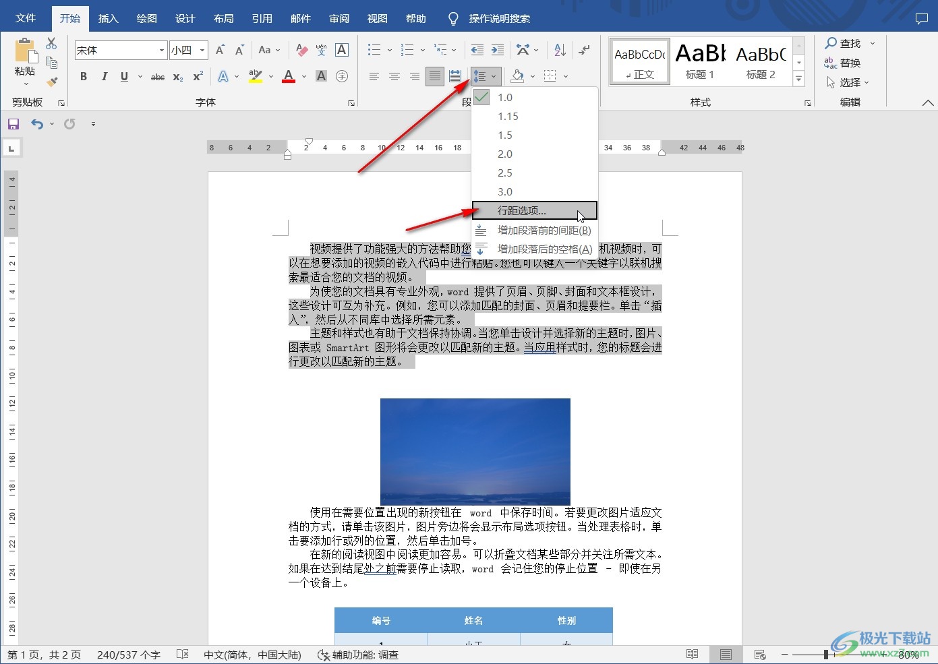Clear all formatting on selected text

point(301,49)
